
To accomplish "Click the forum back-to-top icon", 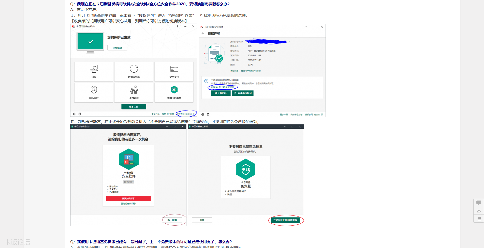I will tap(479, 211).
